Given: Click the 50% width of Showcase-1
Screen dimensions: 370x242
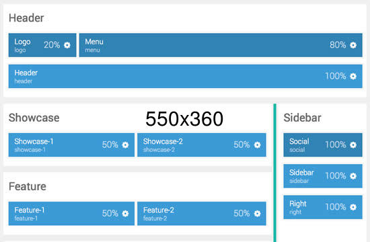Looking at the screenshot, I should coord(110,145).
